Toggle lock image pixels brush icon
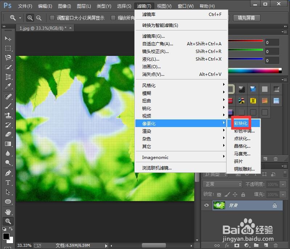This screenshot has width=290, height=249. [227, 195]
